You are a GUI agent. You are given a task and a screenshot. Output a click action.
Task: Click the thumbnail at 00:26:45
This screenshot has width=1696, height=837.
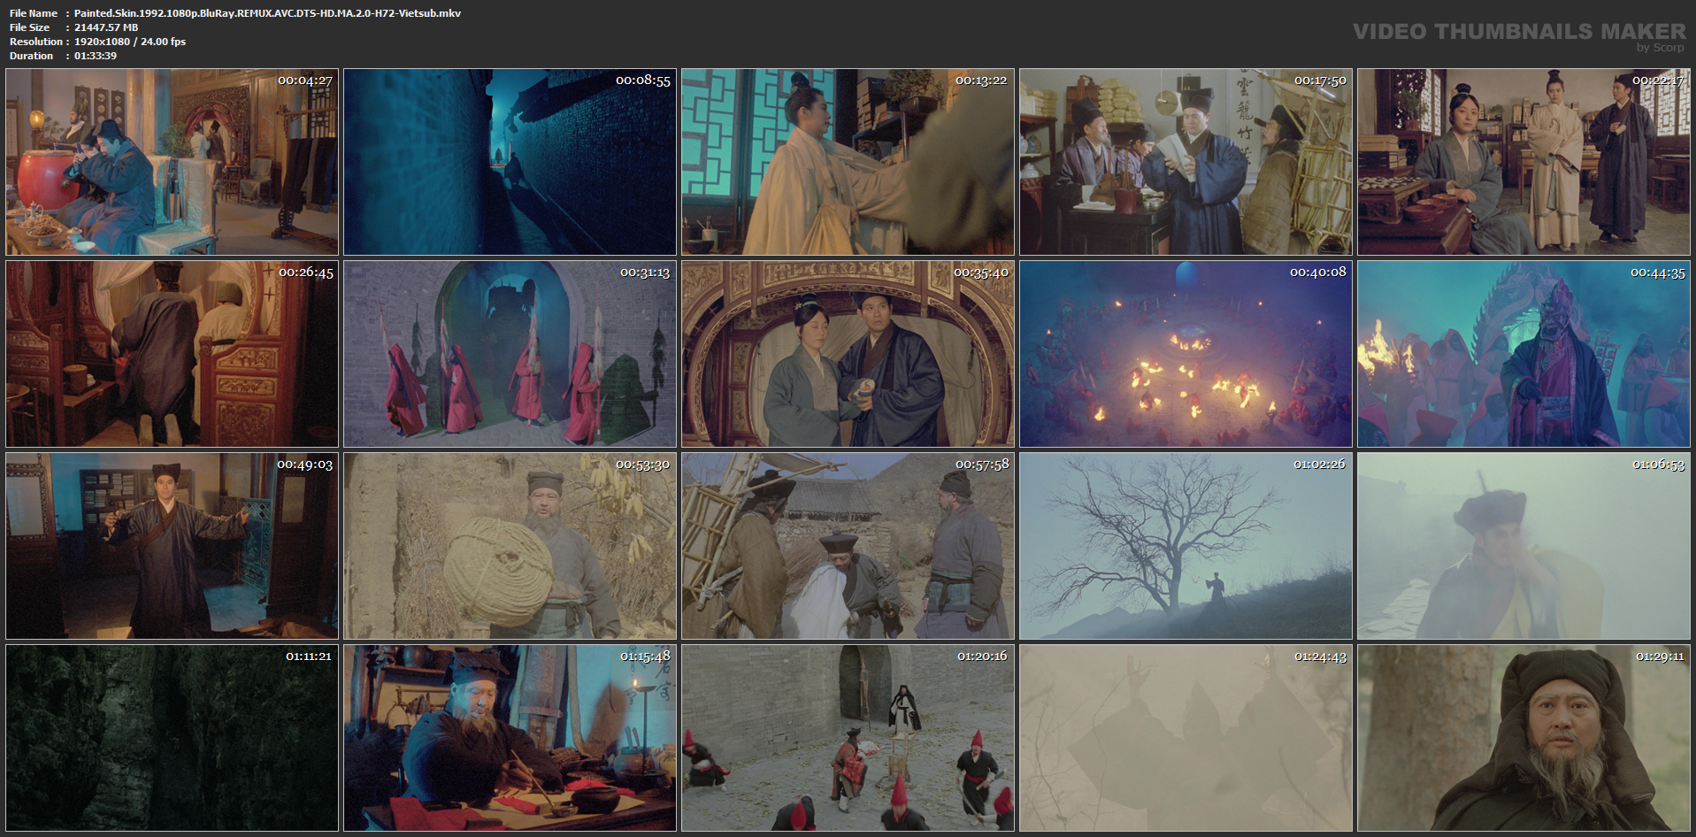pyautogui.click(x=172, y=354)
